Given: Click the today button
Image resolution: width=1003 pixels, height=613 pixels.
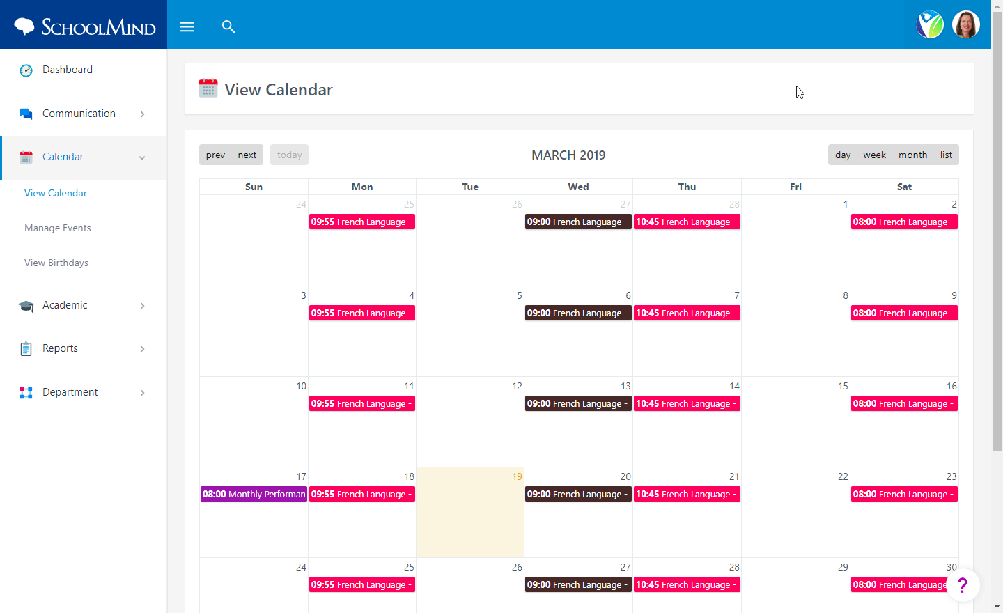Looking at the screenshot, I should 289,155.
